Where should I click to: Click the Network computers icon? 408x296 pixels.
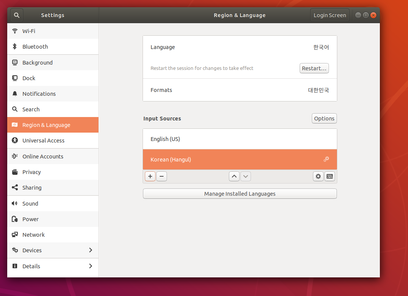click(x=15, y=234)
